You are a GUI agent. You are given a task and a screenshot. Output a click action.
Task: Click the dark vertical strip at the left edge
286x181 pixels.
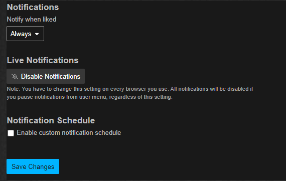pyautogui.click(x=3, y=90)
